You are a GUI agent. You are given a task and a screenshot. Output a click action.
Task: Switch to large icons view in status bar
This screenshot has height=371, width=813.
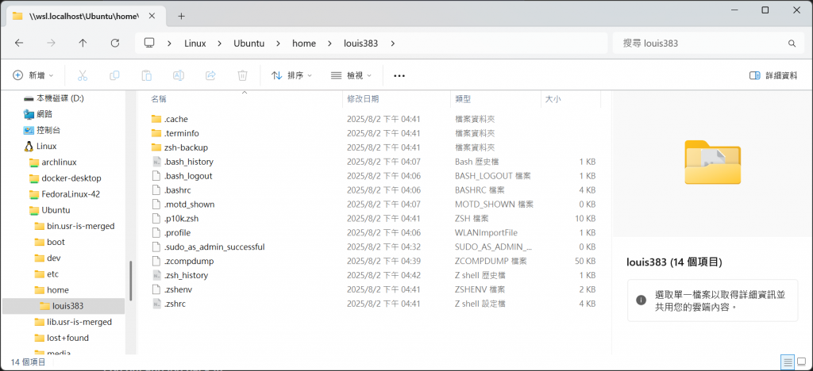(802, 361)
